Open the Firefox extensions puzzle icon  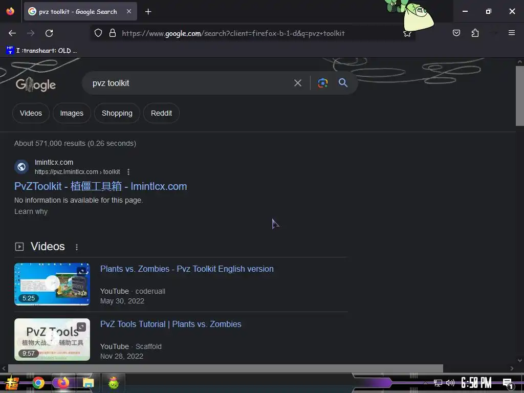pyautogui.click(x=475, y=33)
